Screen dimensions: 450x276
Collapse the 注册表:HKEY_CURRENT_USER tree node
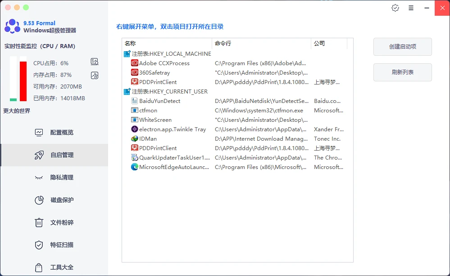click(x=127, y=91)
